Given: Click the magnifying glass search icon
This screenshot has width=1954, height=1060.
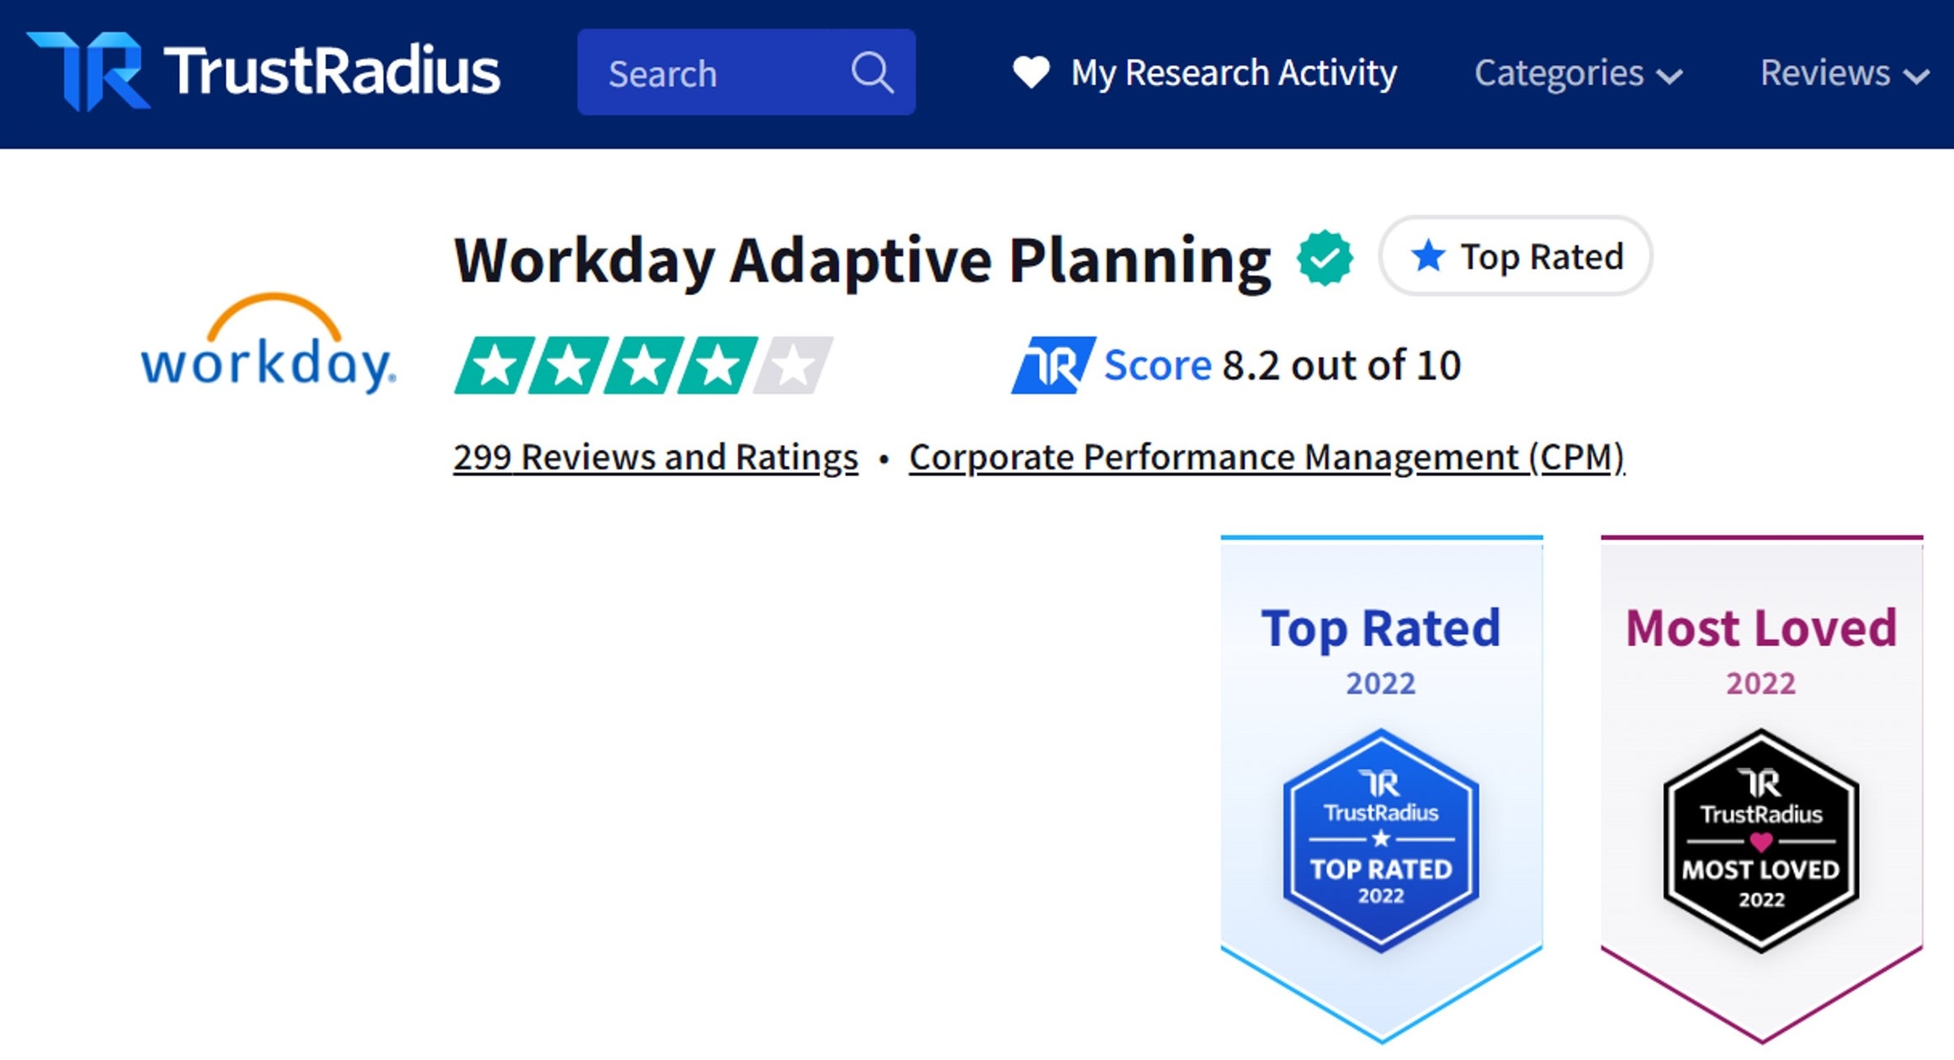Looking at the screenshot, I should point(872,73).
